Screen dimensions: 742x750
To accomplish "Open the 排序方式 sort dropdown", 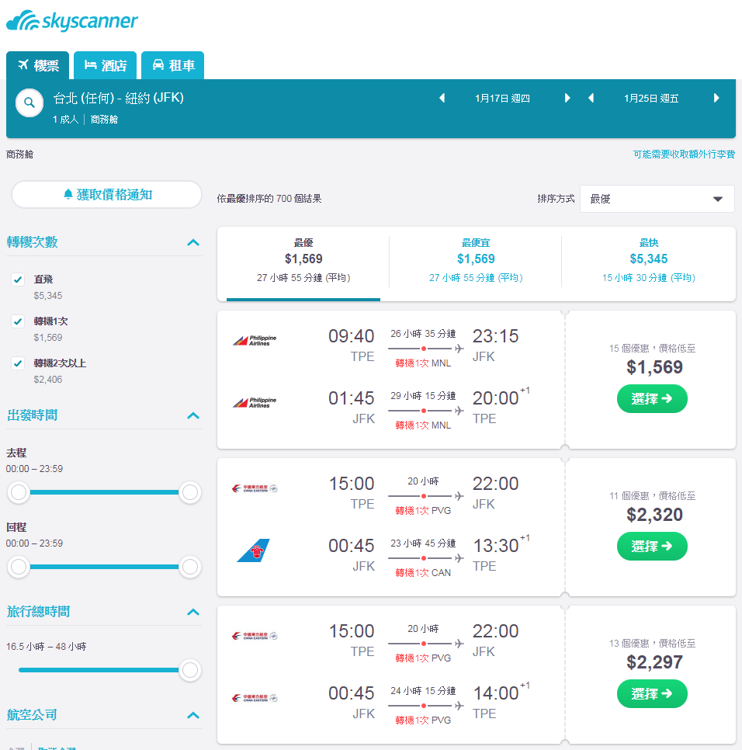I will click(x=657, y=199).
